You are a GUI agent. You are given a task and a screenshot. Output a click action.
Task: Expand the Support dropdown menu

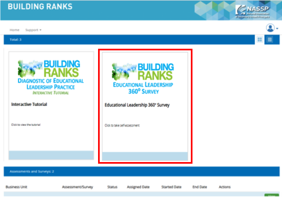[33, 30]
